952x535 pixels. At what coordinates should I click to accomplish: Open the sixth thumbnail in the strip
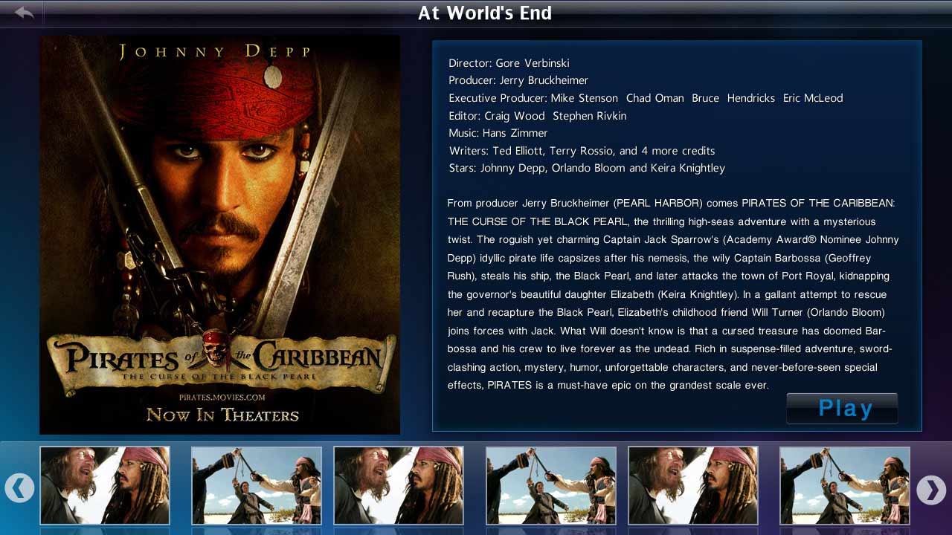click(x=845, y=485)
